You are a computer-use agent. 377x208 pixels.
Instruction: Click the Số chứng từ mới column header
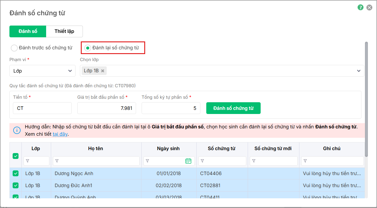273,149
